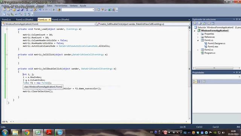Click the Cut scissors icon

(27, 10)
